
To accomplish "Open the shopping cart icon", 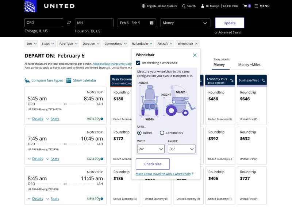I will [245, 6].
